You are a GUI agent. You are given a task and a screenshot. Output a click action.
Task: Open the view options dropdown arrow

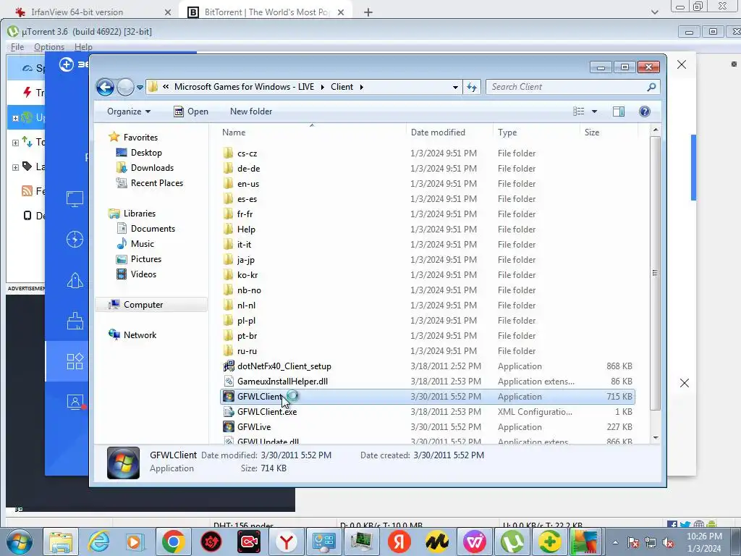click(595, 111)
